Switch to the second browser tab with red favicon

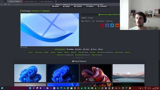point(30,1)
